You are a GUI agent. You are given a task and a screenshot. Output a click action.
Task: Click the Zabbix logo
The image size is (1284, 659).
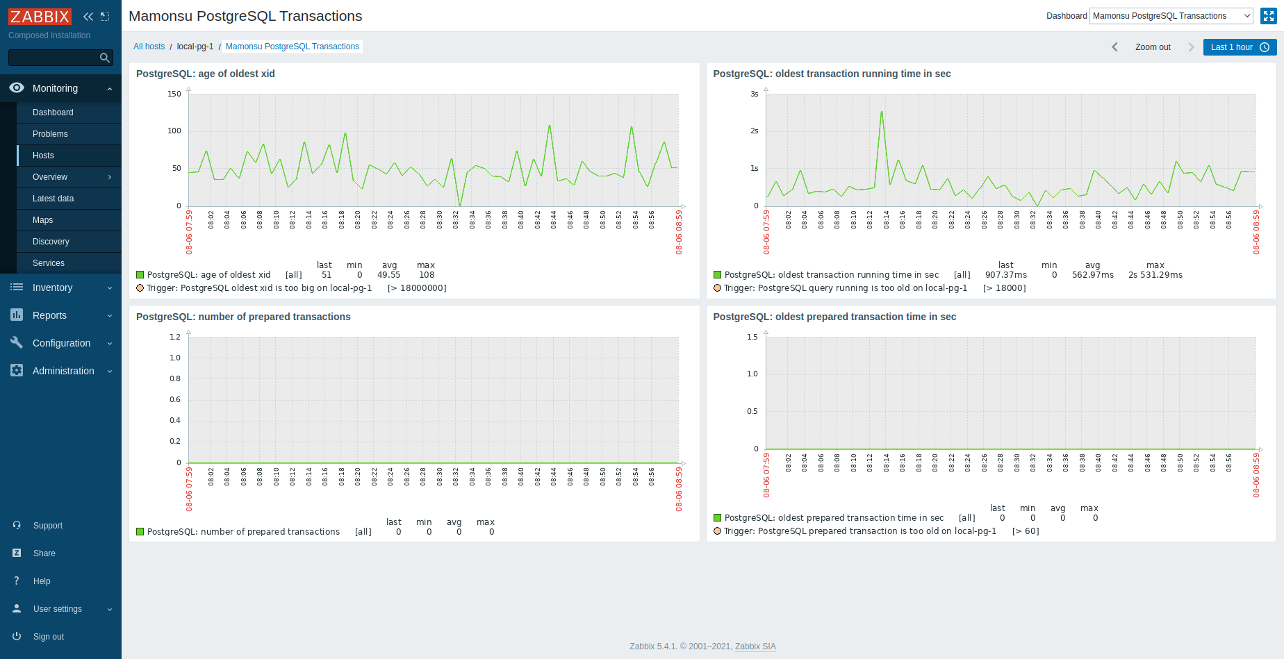(x=40, y=16)
